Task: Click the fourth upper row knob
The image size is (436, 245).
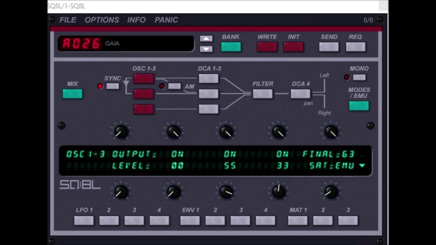Action: tap(279, 132)
